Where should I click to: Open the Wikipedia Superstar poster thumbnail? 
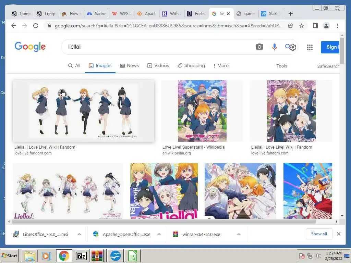(x=202, y=111)
